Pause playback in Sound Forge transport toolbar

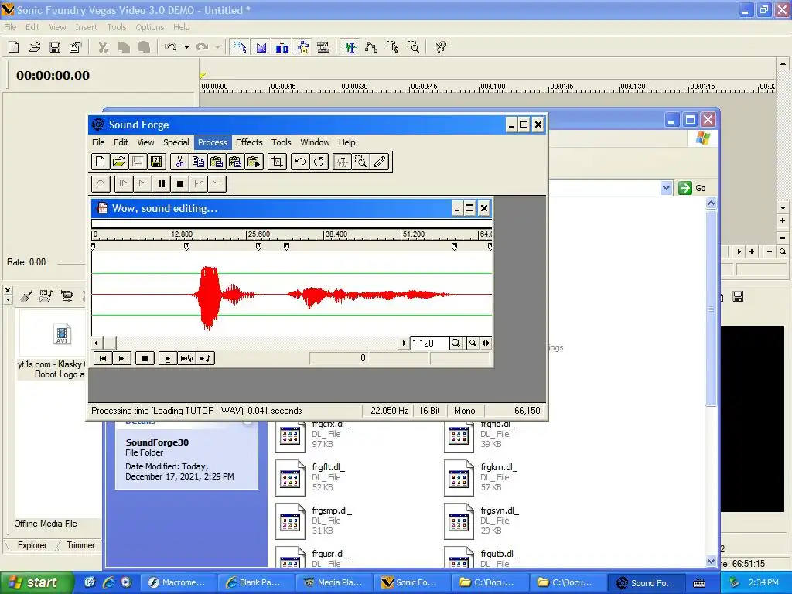(x=161, y=184)
